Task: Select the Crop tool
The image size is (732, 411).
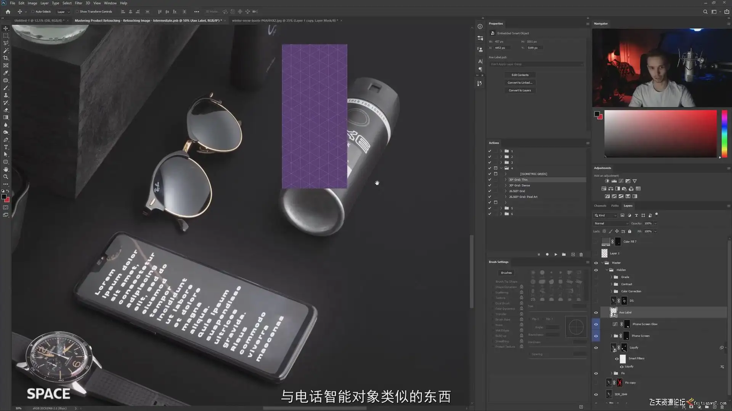Action: 6,58
